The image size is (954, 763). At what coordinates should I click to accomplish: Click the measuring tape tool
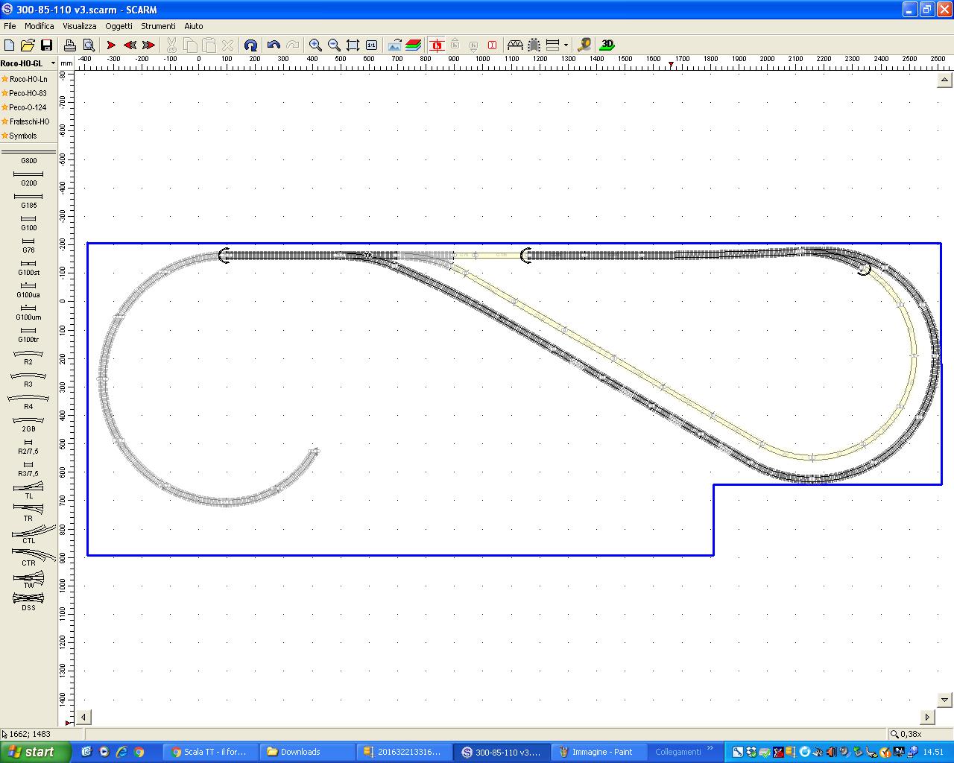point(584,45)
